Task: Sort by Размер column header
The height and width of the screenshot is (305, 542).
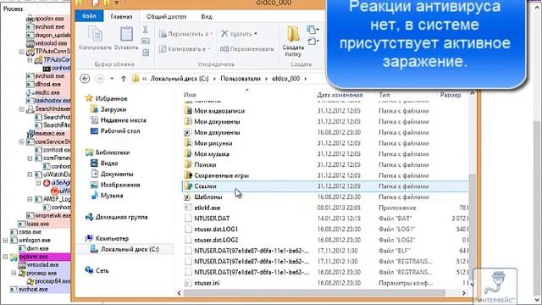Action: tap(450, 94)
